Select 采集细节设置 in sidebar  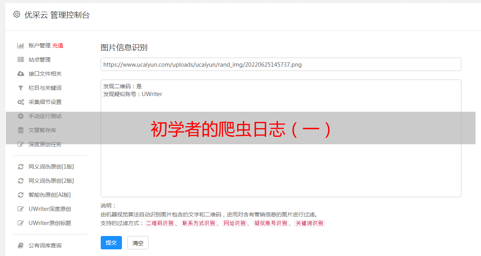click(45, 102)
